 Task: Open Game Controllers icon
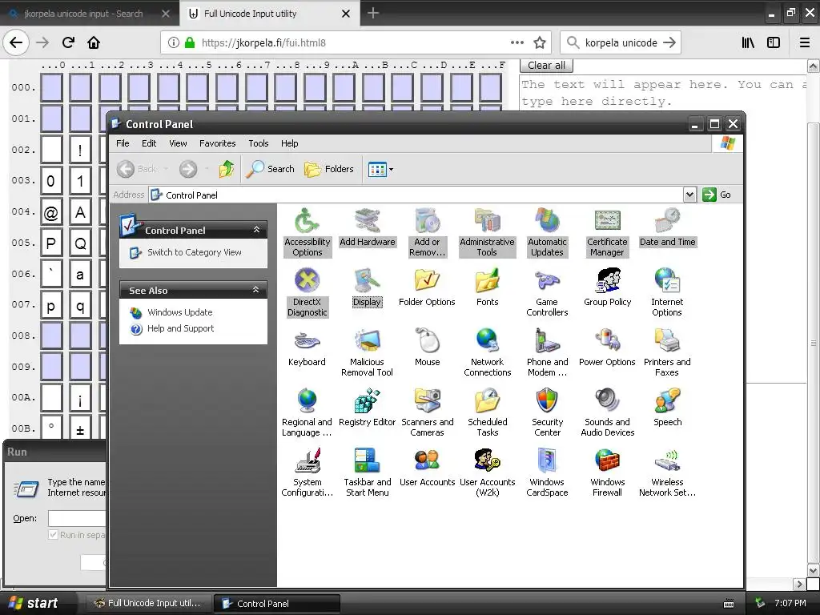pos(547,293)
